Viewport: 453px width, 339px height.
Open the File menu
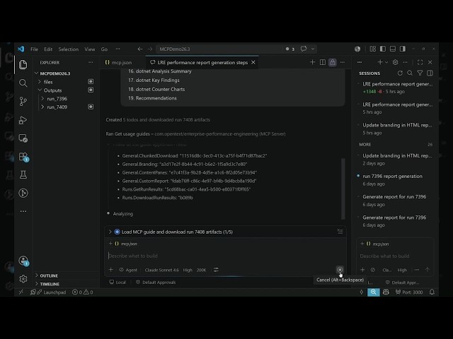34,49
